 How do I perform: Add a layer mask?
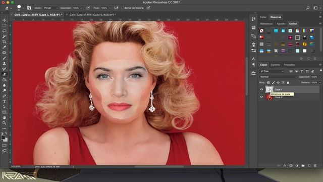tap(291, 165)
